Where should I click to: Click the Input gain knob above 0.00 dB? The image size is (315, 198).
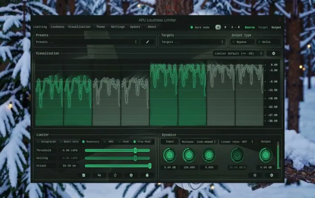[x=170, y=155]
